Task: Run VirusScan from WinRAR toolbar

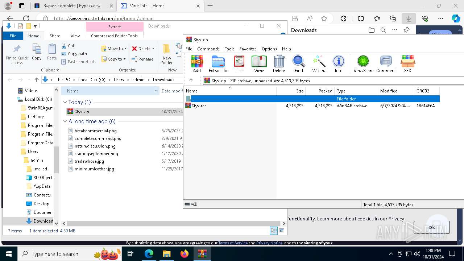Action: click(363, 64)
